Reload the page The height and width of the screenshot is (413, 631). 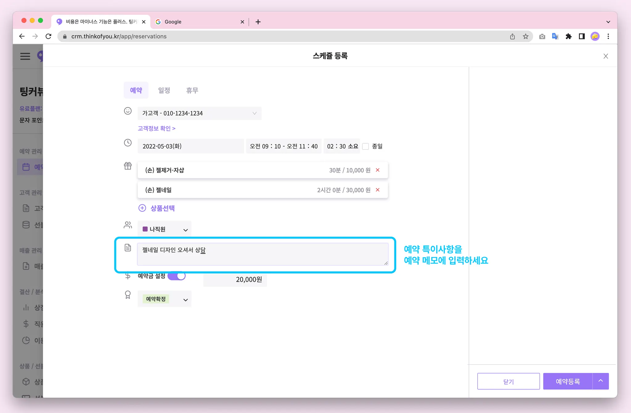(48, 36)
